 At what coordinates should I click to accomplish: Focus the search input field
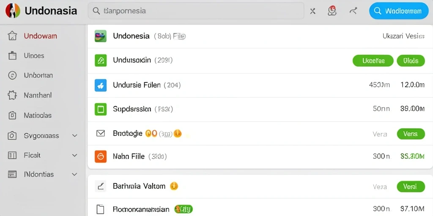tap(196, 11)
